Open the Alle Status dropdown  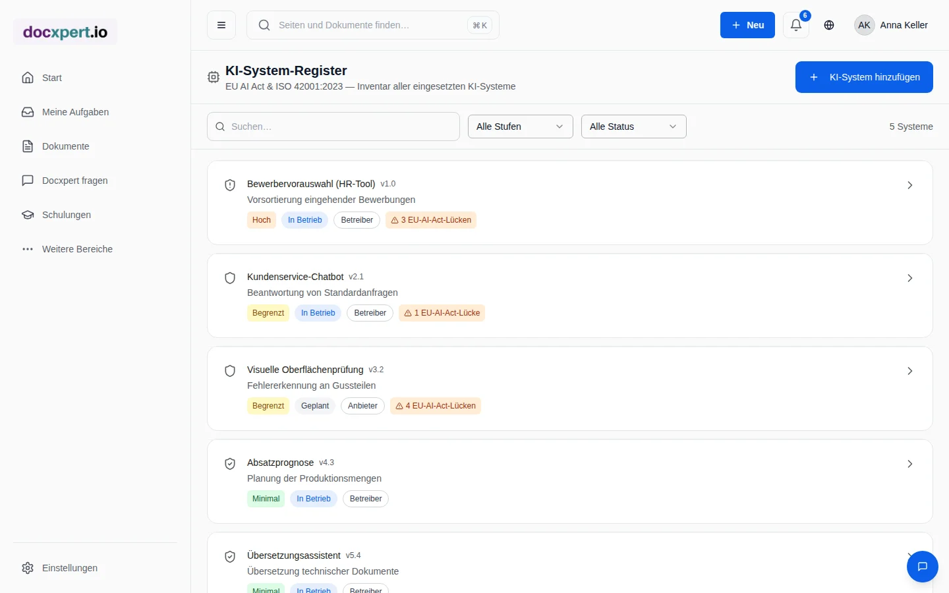click(x=634, y=127)
